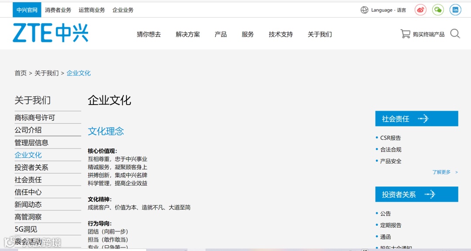
Task: Click the arrow icon on 社会责任 banner
Action: pyautogui.click(x=423, y=119)
